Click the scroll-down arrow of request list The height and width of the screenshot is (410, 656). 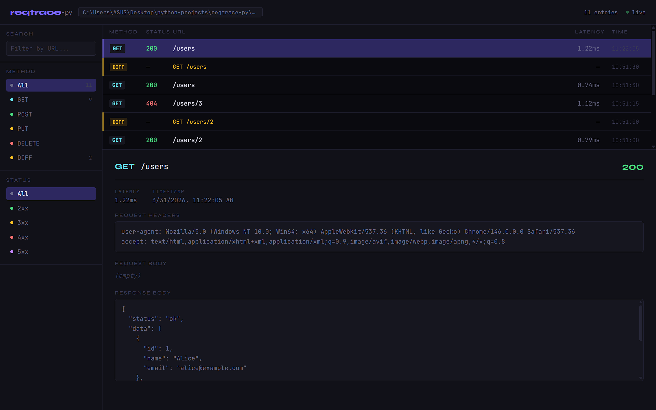(653, 147)
